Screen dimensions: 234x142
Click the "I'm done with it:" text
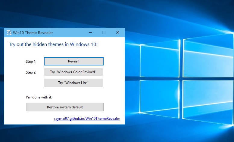pyautogui.click(x=39, y=97)
